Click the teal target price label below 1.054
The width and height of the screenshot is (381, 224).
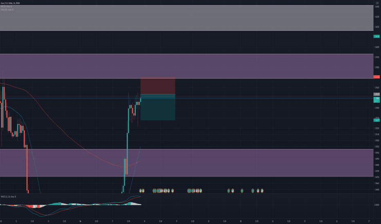pyautogui.click(x=377, y=120)
